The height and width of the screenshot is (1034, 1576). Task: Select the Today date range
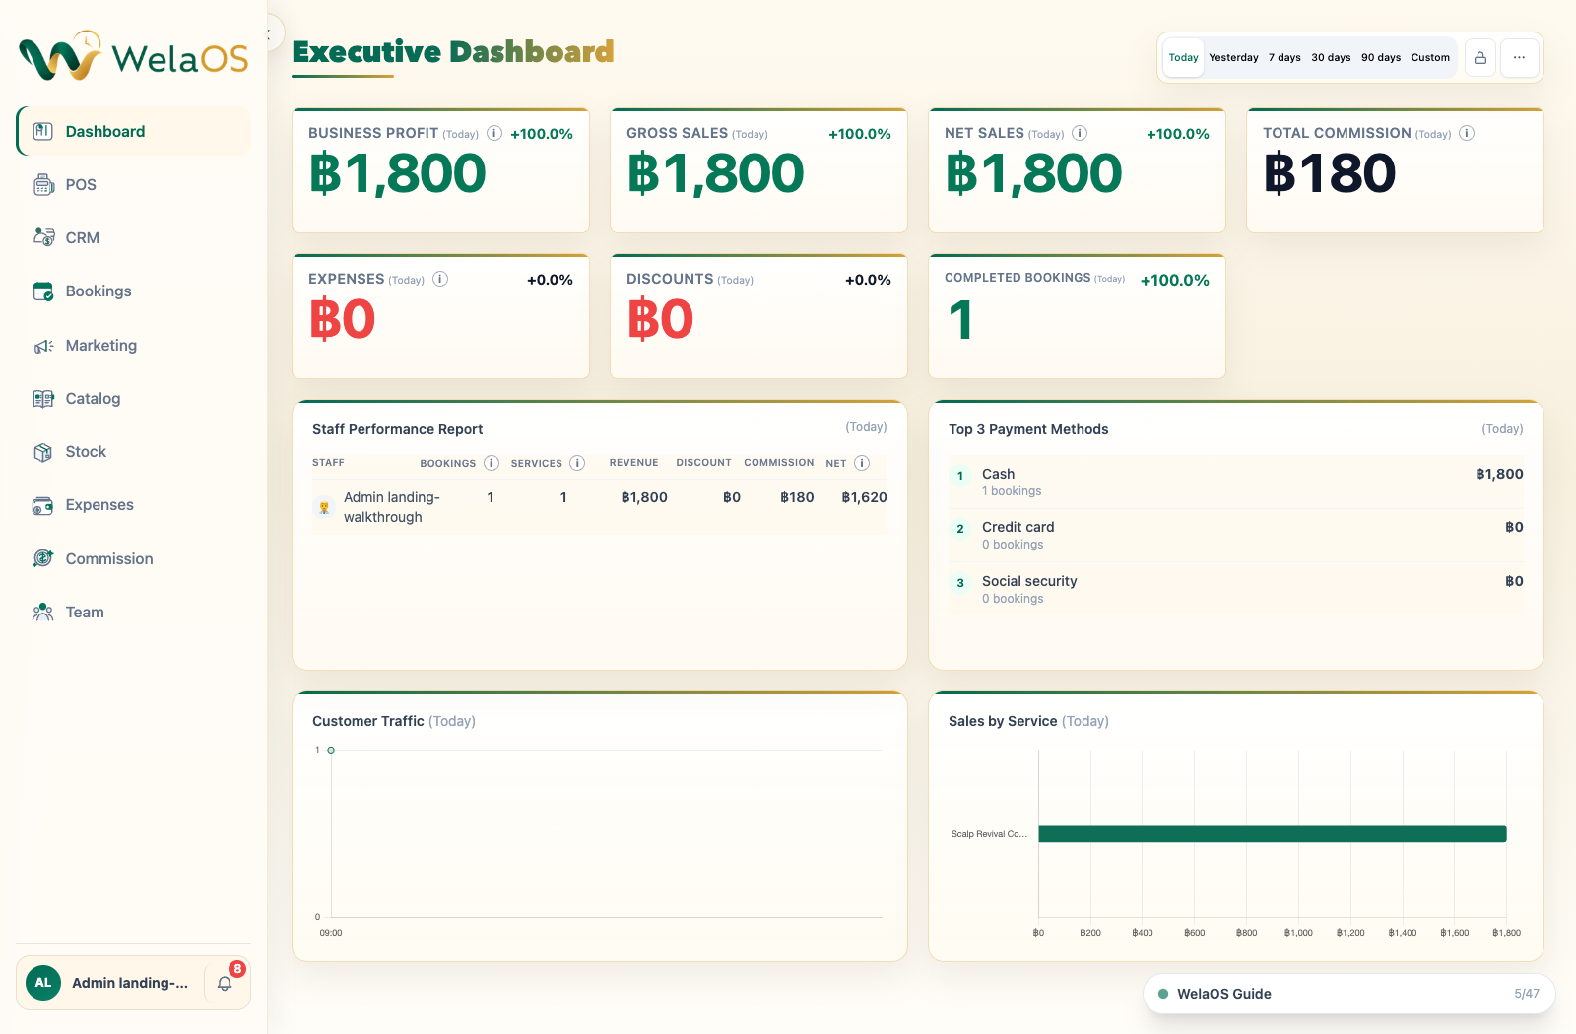(1183, 58)
